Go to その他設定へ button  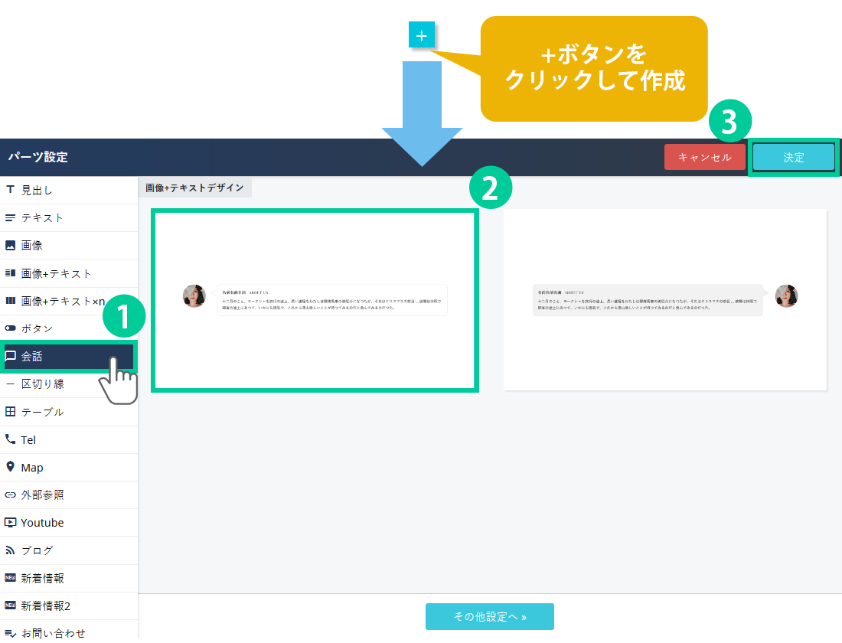pyautogui.click(x=489, y=616)
